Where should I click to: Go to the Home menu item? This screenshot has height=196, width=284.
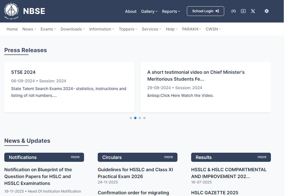pos(12,29)
